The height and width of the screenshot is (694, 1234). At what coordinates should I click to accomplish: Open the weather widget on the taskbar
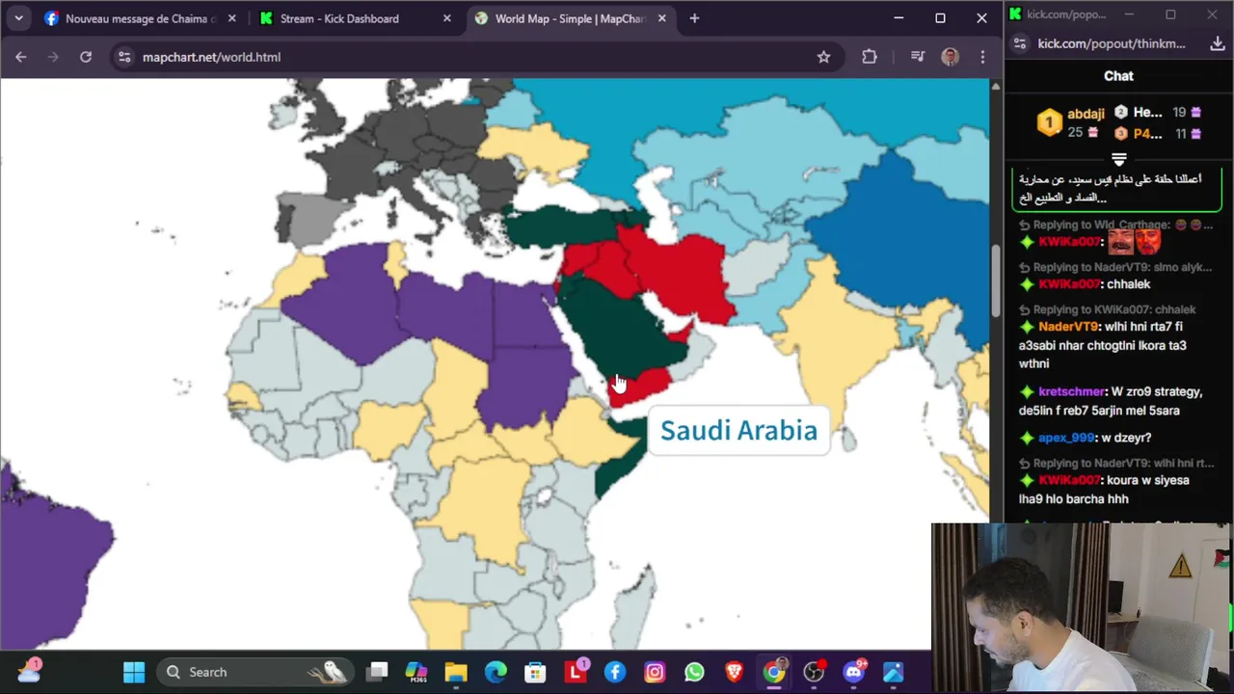point(29,672)
